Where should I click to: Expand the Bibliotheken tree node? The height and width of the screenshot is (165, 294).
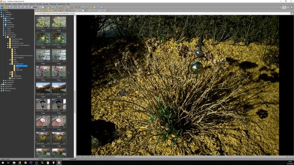pyautogui.click(x=1, y=84)
